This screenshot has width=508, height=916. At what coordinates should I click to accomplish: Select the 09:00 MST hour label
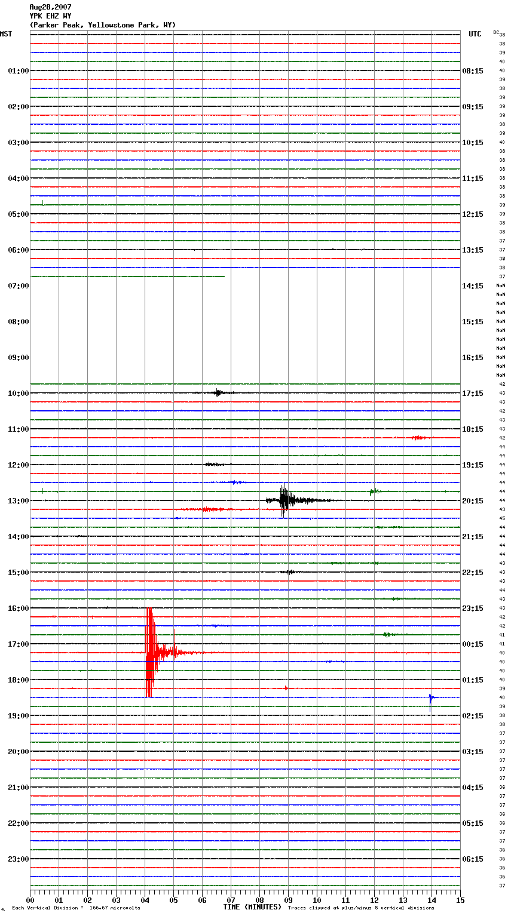pos(18,358)
